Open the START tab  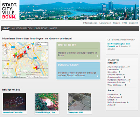pos(6,28)
